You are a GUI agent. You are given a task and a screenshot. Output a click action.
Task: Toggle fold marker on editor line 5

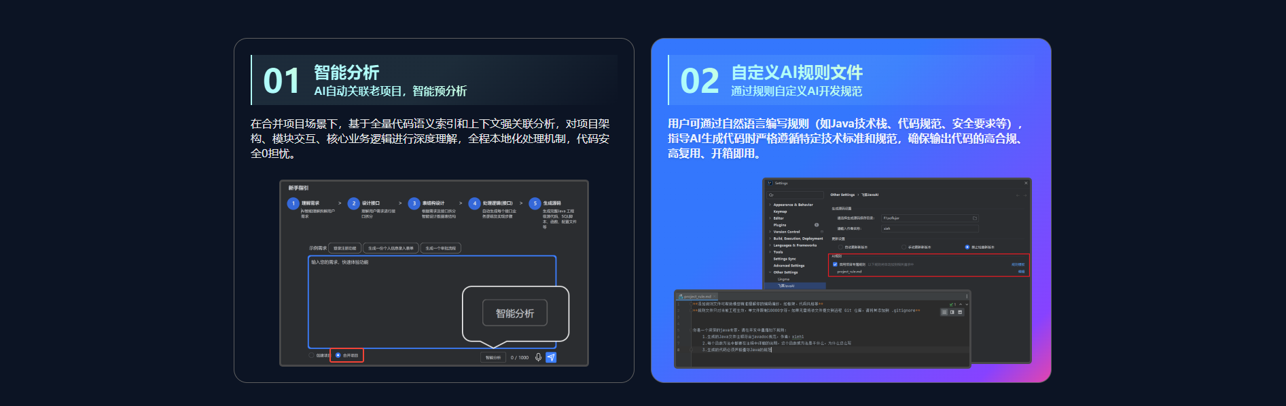click(x=690, y=330)
